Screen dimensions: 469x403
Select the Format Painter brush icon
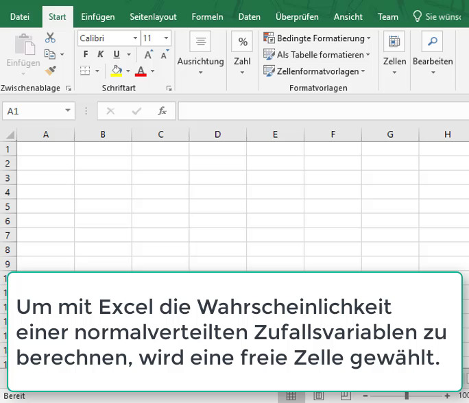coord(50,71)
